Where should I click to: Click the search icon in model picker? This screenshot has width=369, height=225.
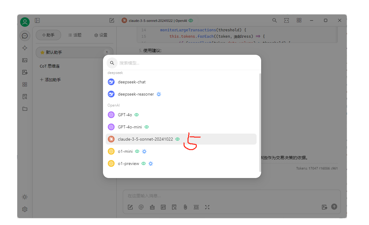112,63
